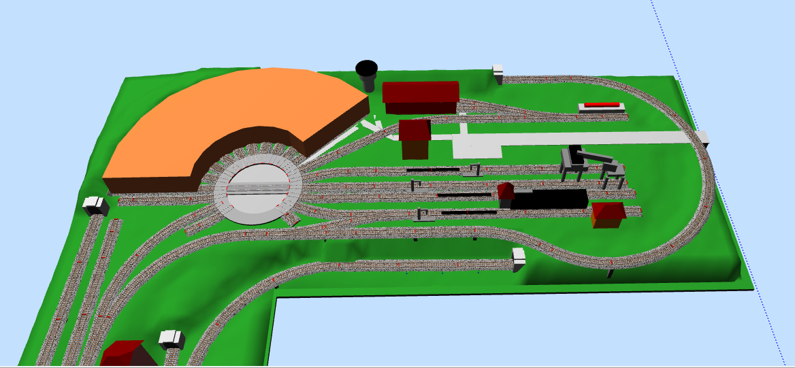Click the white block left of the roundhouse
795x368 pixels.
95,205
